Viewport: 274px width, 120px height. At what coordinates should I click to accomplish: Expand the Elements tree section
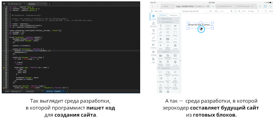(168, 18)
